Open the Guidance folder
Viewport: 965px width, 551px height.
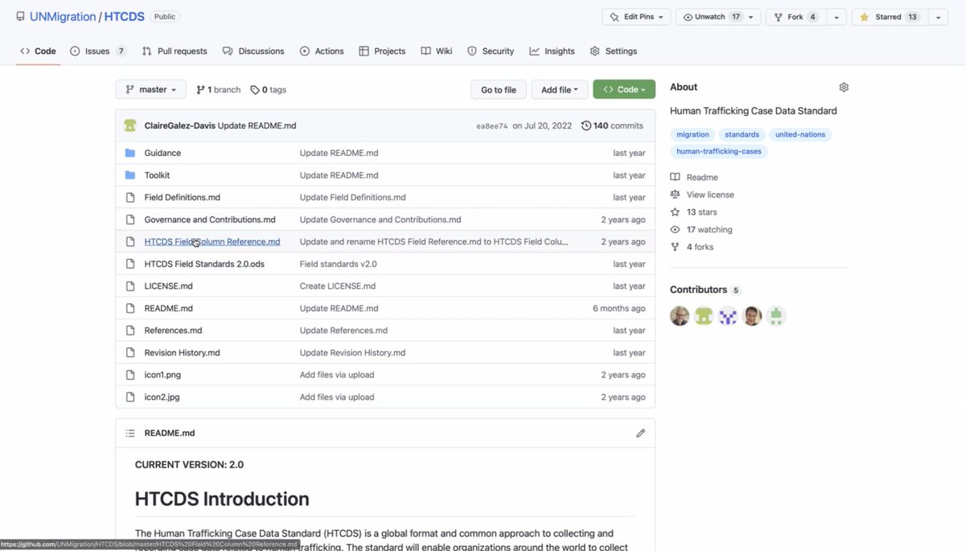tap(162, 153)
